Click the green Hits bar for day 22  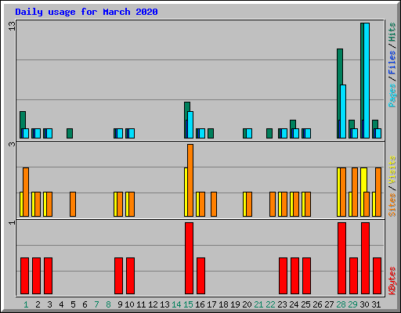(269, 133)
